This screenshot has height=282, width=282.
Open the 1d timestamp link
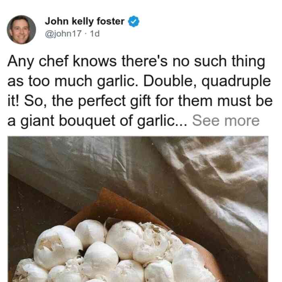coord(95,33)
